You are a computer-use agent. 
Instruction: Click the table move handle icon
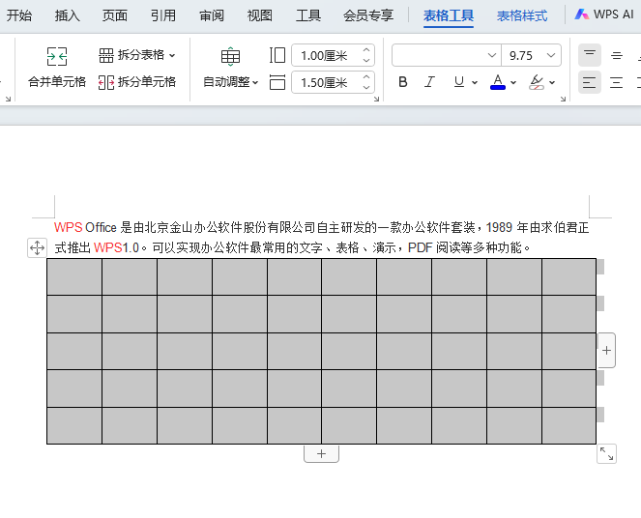[x=37, y=248]
